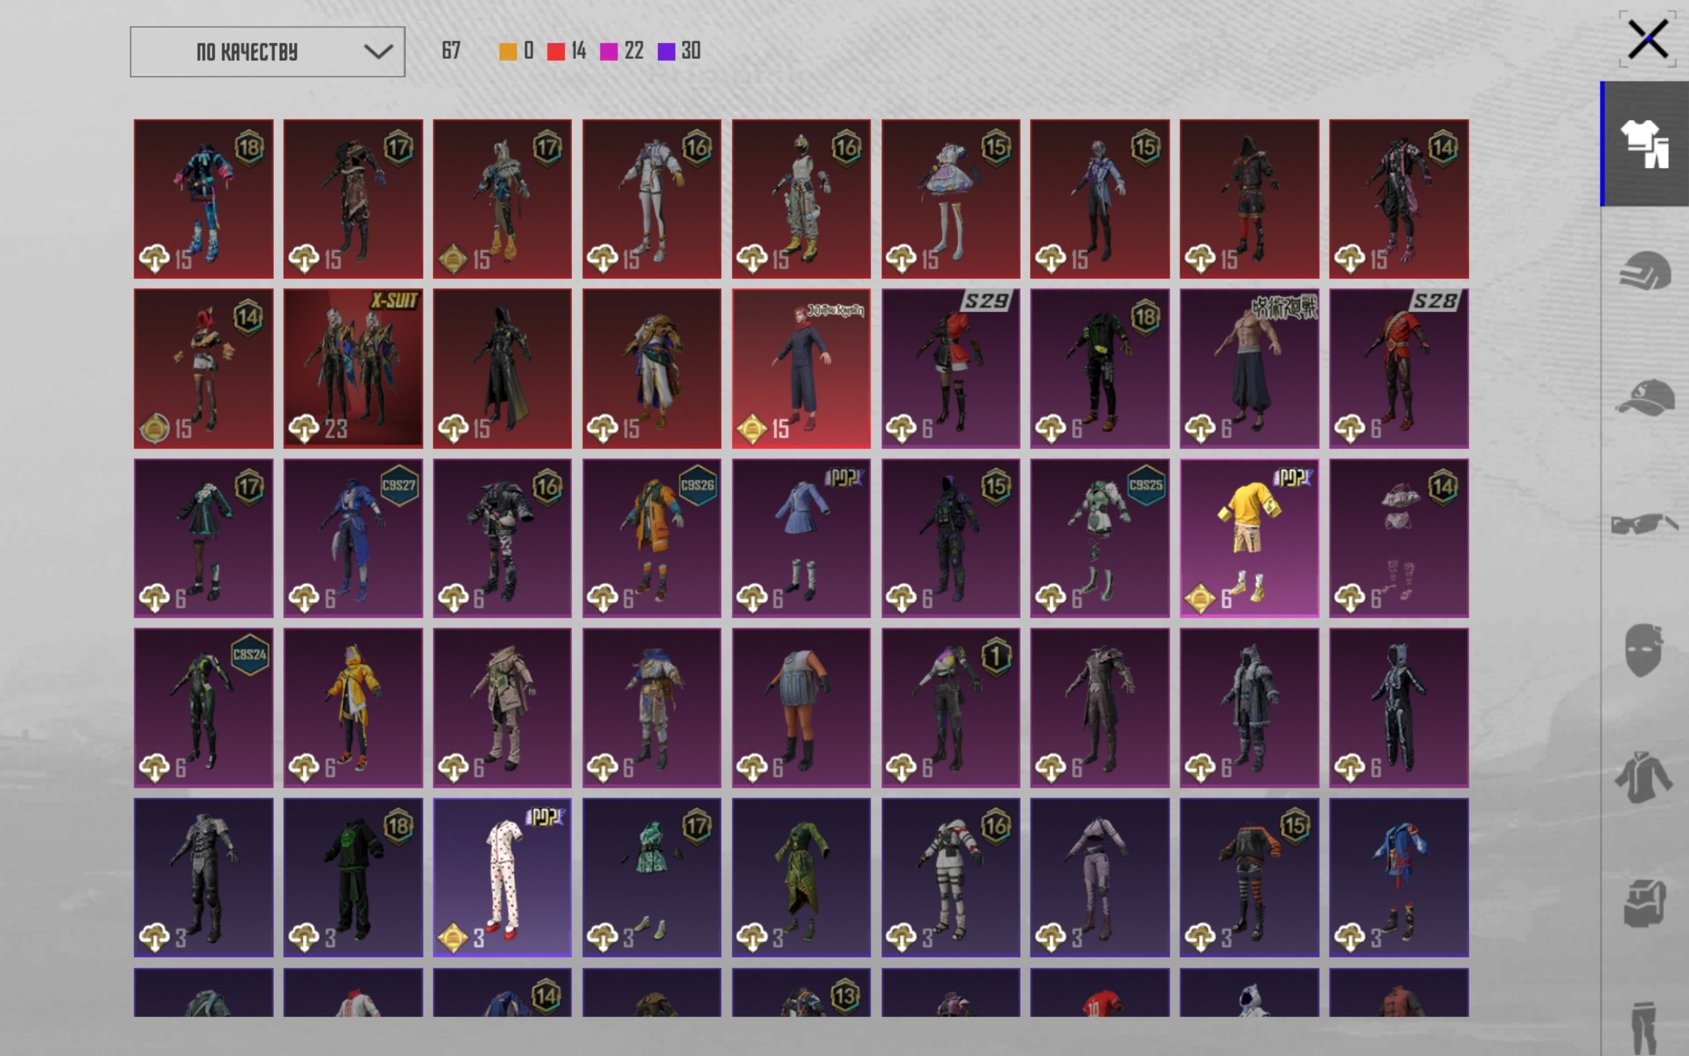
Task: Select the pastel dress outfit with badge 15
Action: point(951,199)
